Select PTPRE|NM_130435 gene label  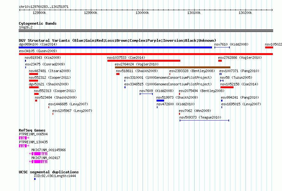coord(33,142)
